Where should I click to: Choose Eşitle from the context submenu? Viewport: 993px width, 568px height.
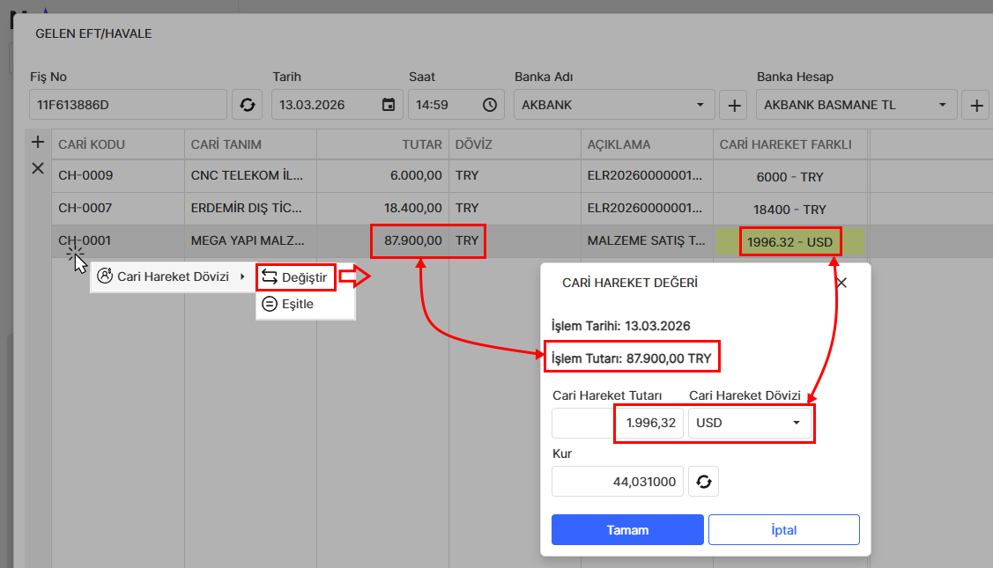(297, 304)
